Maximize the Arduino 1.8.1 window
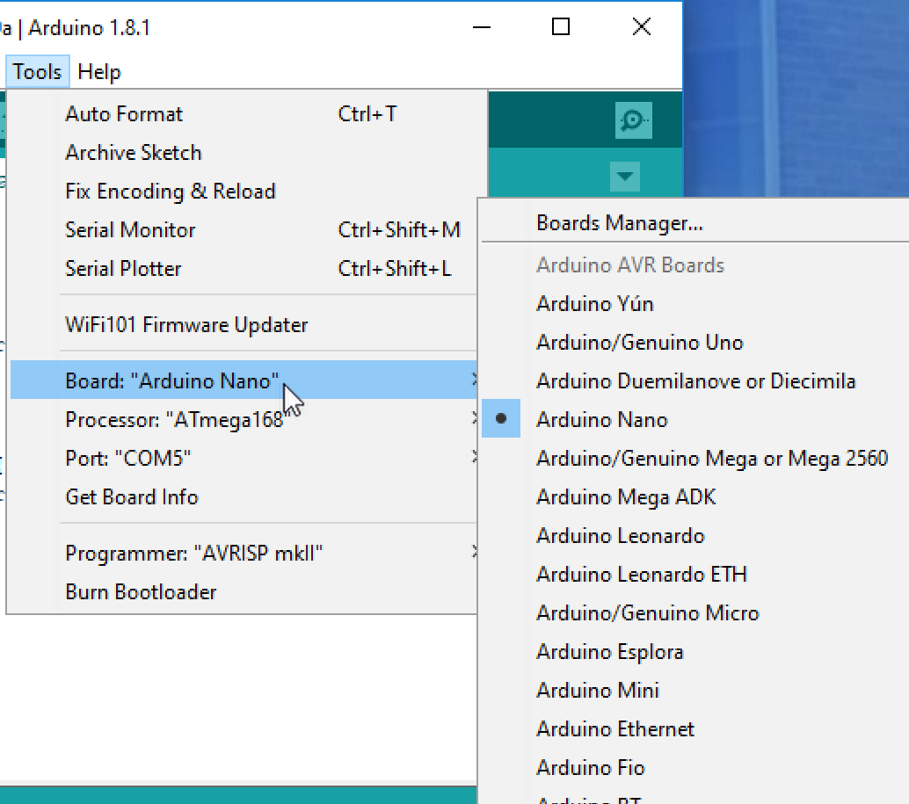909x804 pixels. point(561,27)
